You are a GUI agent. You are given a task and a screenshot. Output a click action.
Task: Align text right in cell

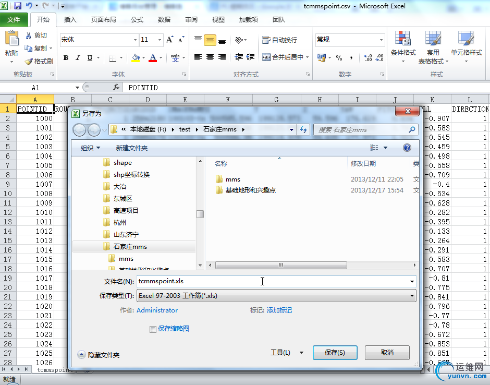pyautogui.click(x=222, y=57)
